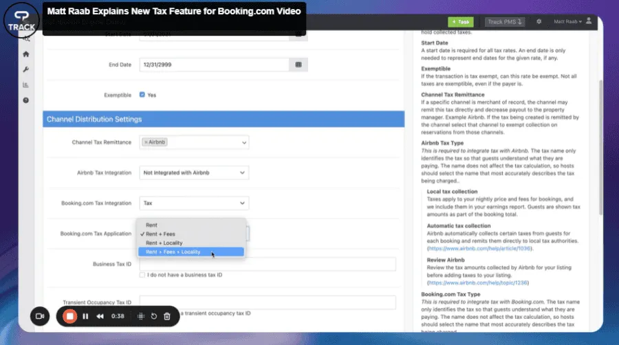Rewind the recording
Image resolution: width=619 pixels, height=345 pixels.
[100, 316]
